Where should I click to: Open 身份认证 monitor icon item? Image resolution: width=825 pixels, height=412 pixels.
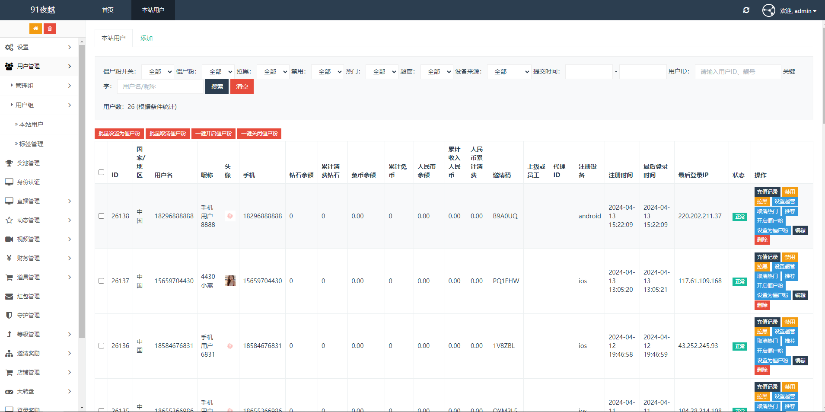point(9,182)
